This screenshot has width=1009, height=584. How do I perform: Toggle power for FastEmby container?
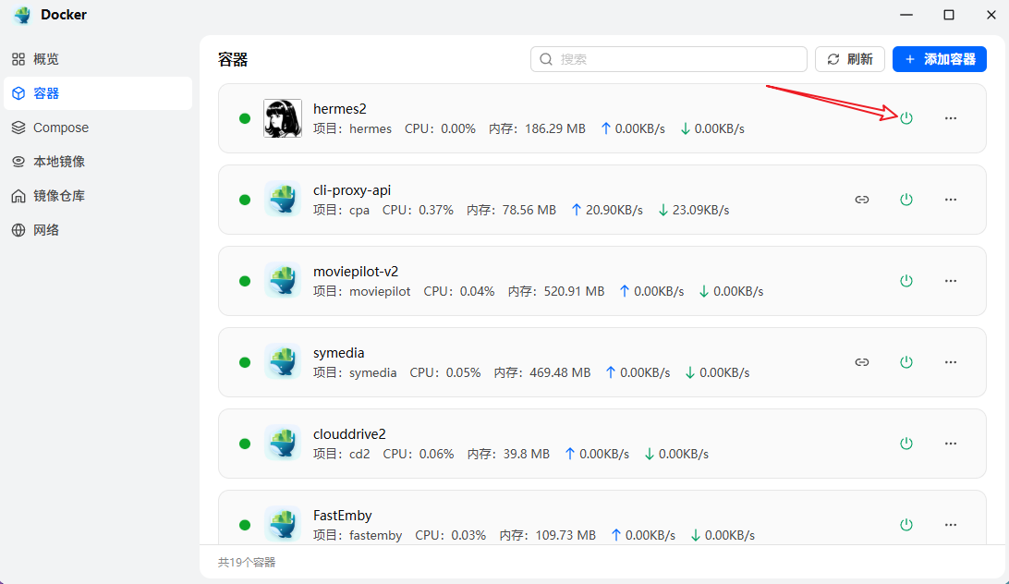(906, 525)
